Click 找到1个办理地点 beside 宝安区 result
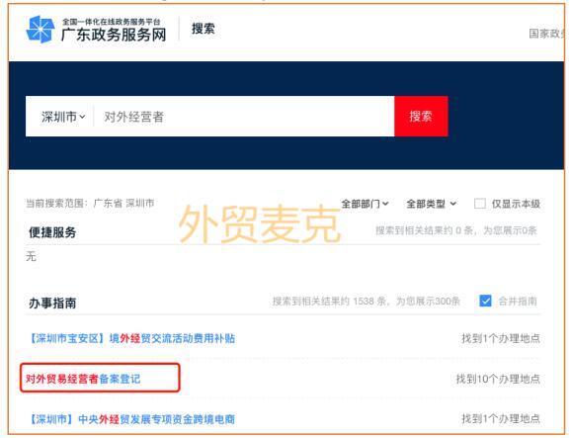The height and width of the screenshot is (438, 571). [501, 338]
